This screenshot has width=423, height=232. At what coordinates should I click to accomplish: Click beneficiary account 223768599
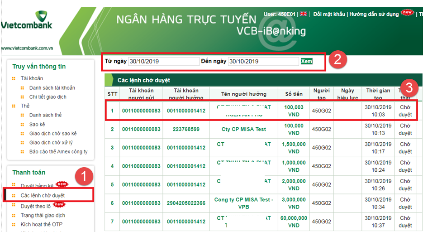click(x=186, y=129)
